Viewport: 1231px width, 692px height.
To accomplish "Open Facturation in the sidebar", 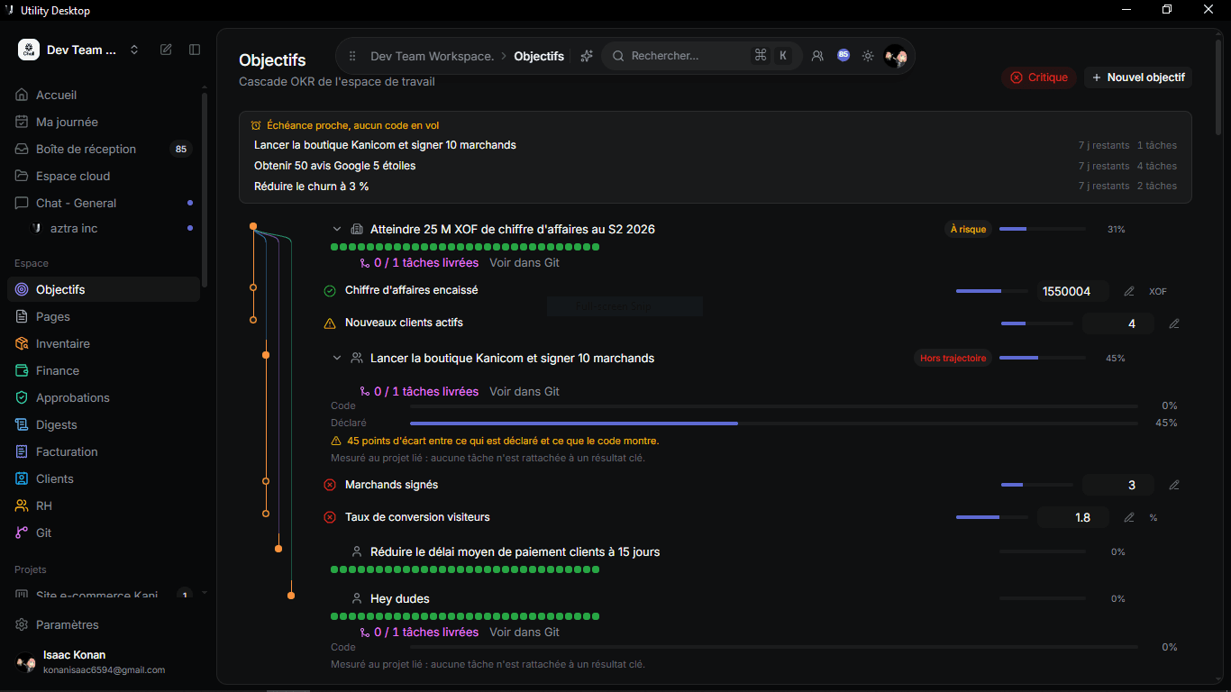I will pyautogui.click(x=104, y=451).
